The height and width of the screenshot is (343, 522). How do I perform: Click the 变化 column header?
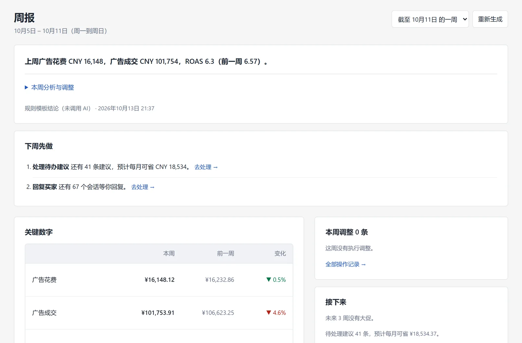click(x=280, y=253)
